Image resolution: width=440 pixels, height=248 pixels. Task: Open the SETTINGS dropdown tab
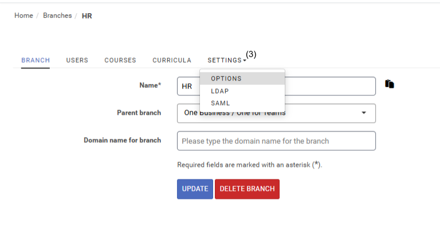point(225,60)
